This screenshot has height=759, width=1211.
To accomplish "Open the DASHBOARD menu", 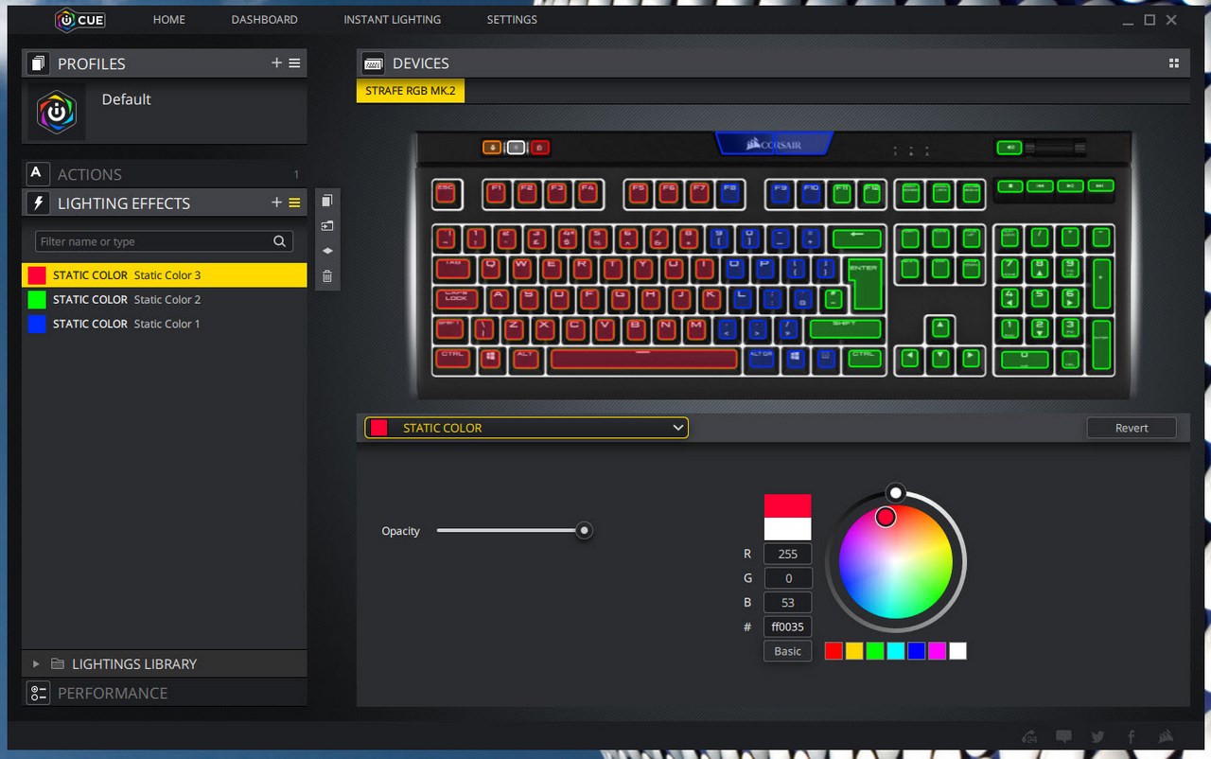I will click(264, 19).
